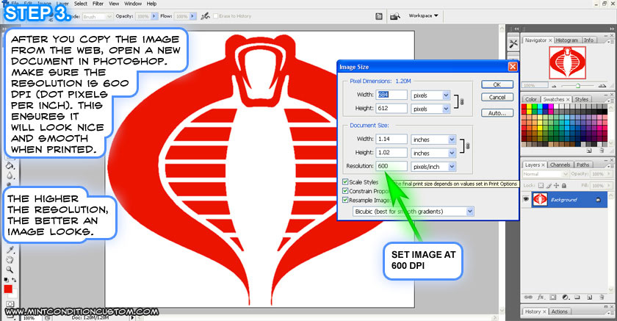The height and width of the screenshot is (321, 617).
Task: Click the link layers icon
Action: tap(528, 297)
